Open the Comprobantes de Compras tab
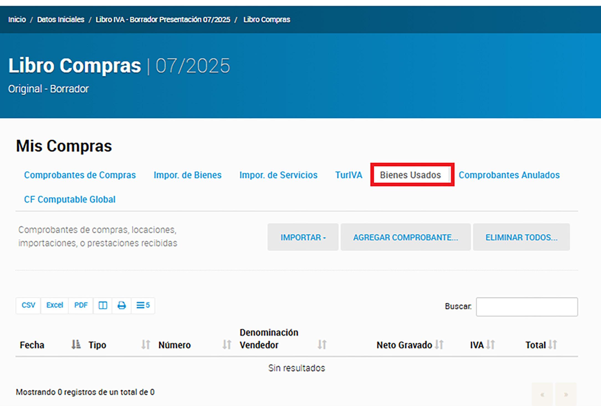 [80, 175]
